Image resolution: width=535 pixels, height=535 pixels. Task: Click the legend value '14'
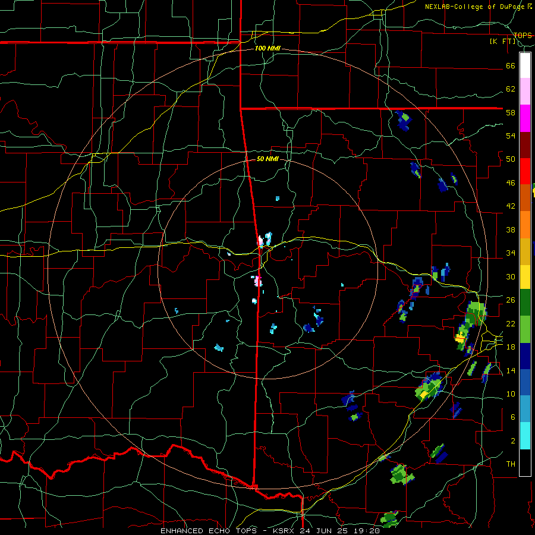(511, 370)
